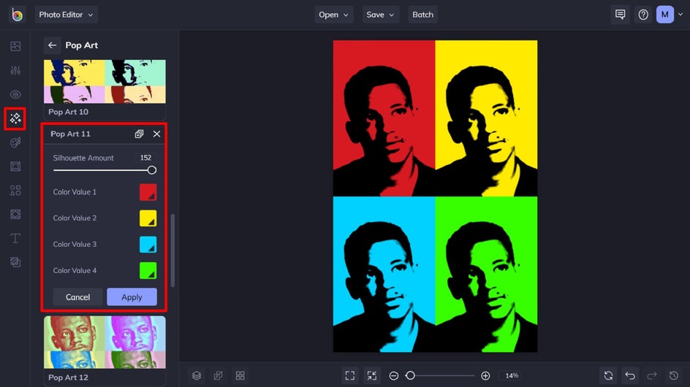Click the effects panel scrollbar
This screenshot has width=690, height=387.
click(x=172, y=250)
